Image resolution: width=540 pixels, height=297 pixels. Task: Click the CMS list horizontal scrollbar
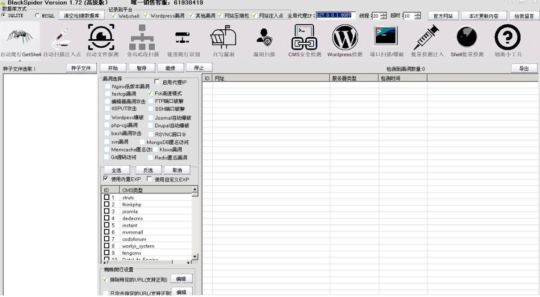[147, 262]
